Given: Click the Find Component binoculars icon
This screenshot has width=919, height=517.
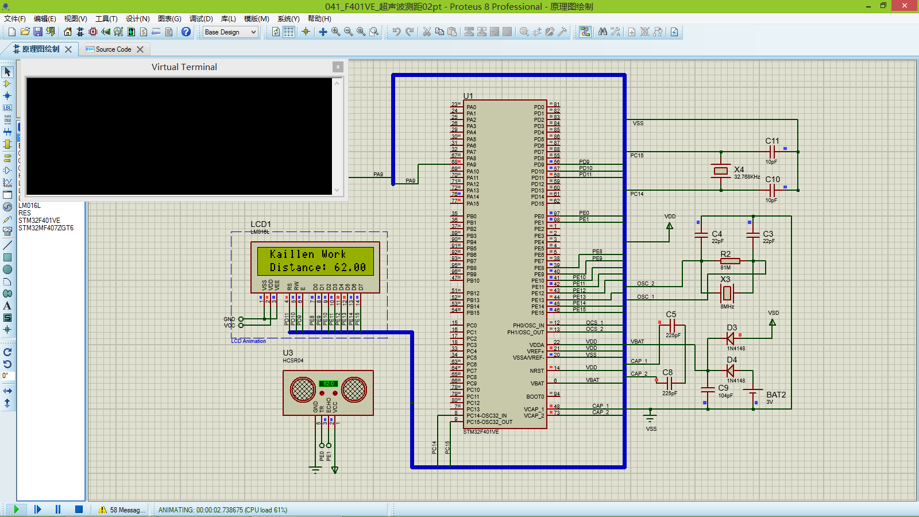Looking at the screenshot, I should [x=603, y=32].
